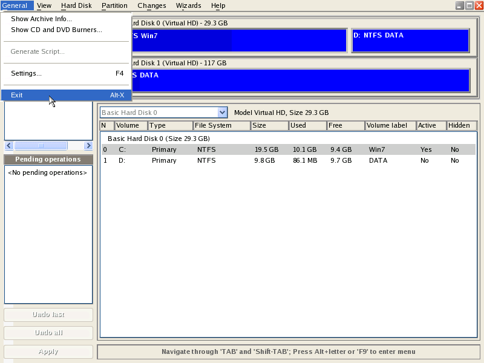Click the left panel scroll right arrow
The height and width of the screenshot is (363, 484).
pos(88,146)
